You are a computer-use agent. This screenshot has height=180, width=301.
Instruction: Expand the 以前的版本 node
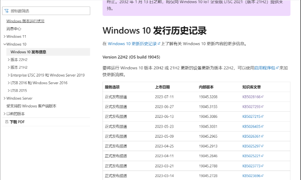[5, 114]
